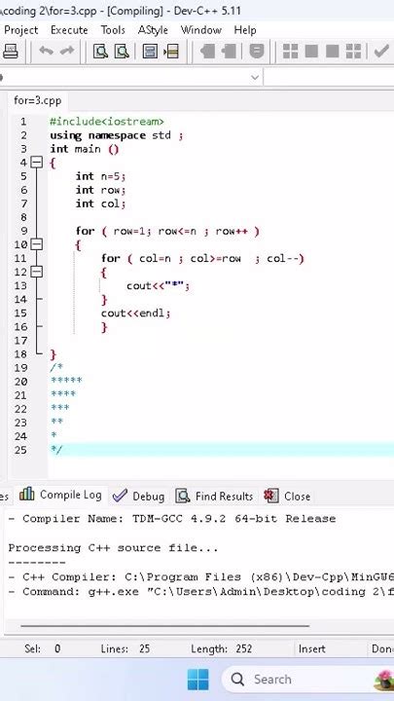
Task: Click the Replace toolbar icon
Action: point(122,51)
